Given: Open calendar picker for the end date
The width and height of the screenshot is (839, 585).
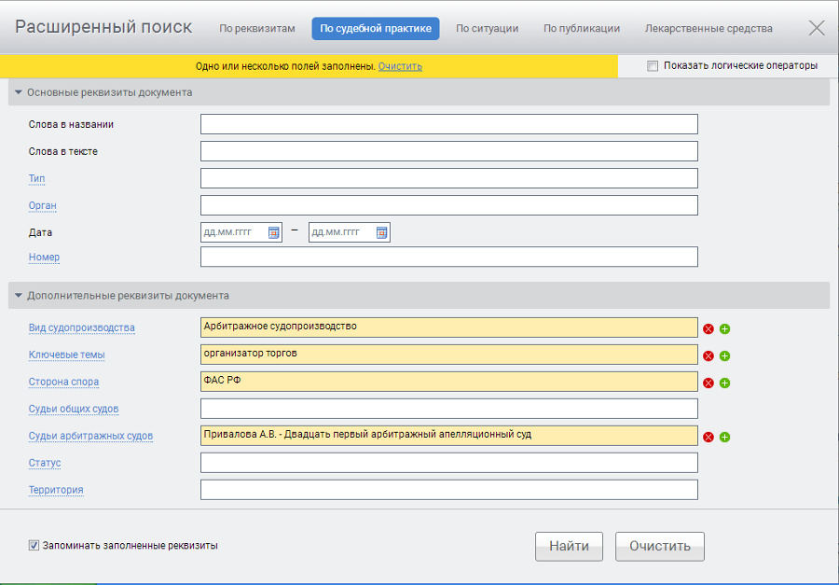Looking at the screenshot, I should [381, 232].
